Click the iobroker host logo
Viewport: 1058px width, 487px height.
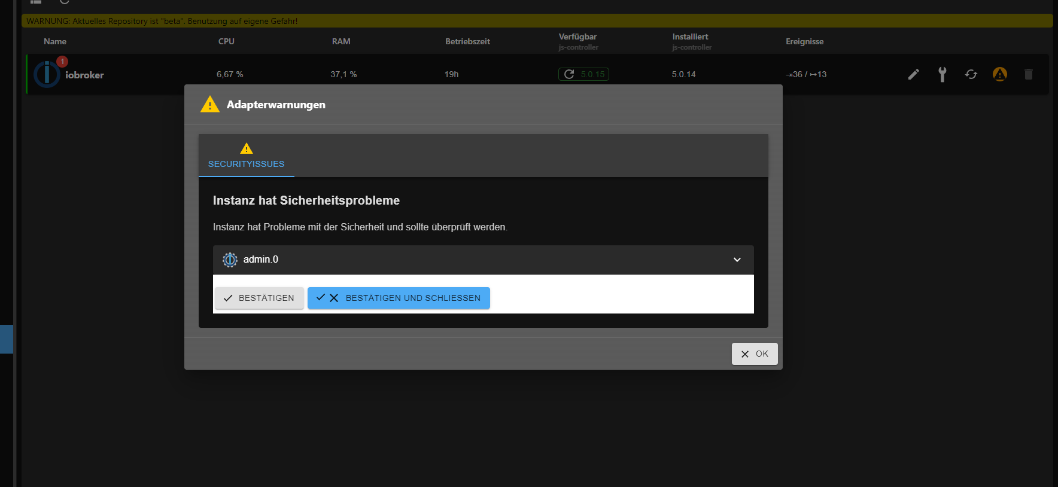(x=47, y=74)
